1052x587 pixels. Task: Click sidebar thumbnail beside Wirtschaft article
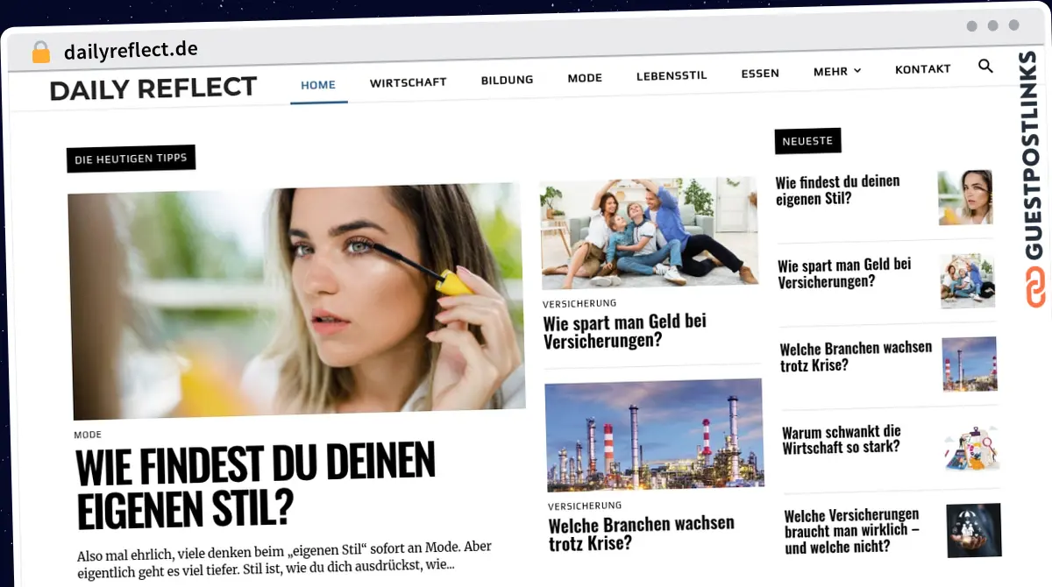coord(971,447)
